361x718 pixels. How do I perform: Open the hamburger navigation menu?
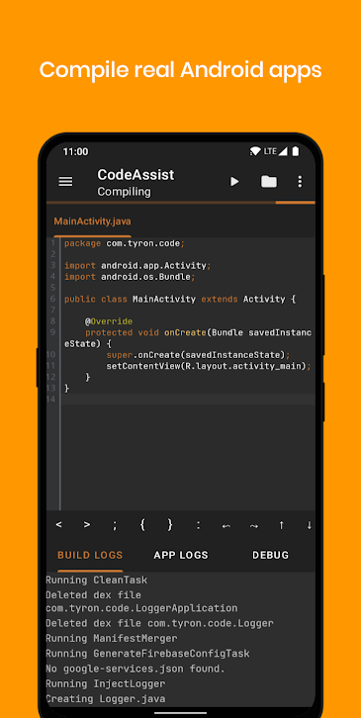point(65,182)
